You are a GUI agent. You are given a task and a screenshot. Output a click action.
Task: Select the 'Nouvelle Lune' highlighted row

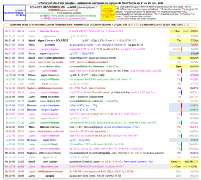click(101, 167)
